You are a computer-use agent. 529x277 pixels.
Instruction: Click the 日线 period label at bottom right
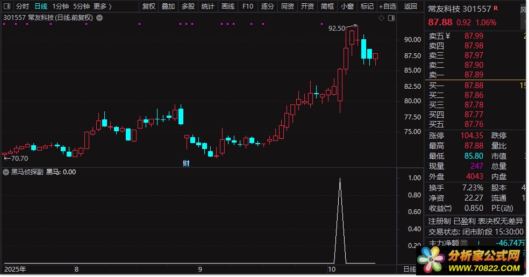click(410, 269)
